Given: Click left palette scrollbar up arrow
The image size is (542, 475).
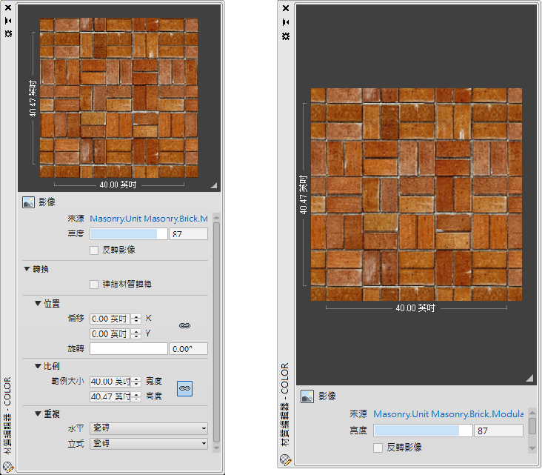Looking at the screenshot, I should coord(217,218).
